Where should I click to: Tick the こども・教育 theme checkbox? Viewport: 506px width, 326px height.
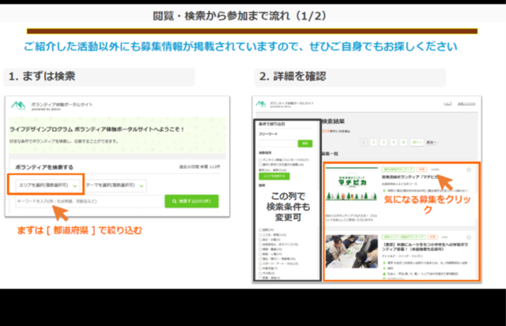260,235
